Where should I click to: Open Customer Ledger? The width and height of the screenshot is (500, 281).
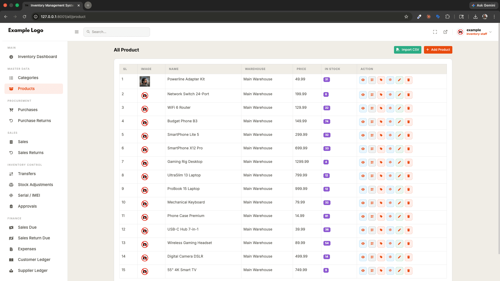[x=34, y=260]
